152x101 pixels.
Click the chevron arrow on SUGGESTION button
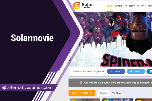coord(91,93)
